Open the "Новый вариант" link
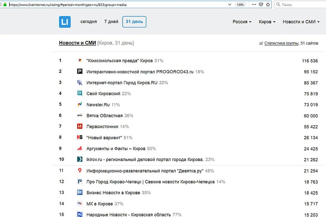Viewport: 326px width, 217px height. [104, 137]
